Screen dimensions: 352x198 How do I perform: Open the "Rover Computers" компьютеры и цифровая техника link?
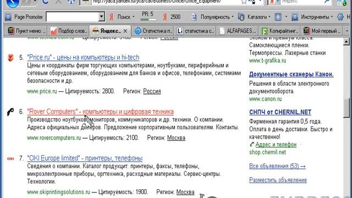100,112
